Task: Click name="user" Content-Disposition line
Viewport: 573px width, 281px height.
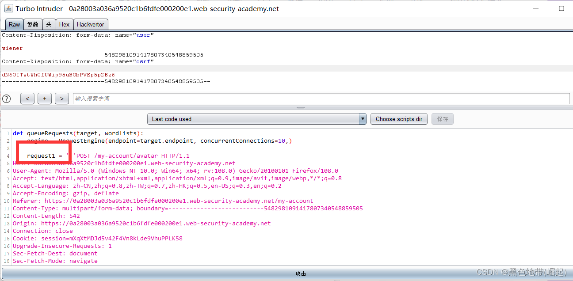Action: [78, 35]
